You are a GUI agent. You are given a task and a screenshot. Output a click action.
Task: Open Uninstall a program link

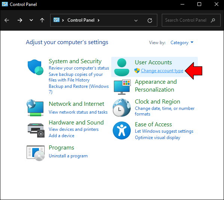(x=68, y=156)
